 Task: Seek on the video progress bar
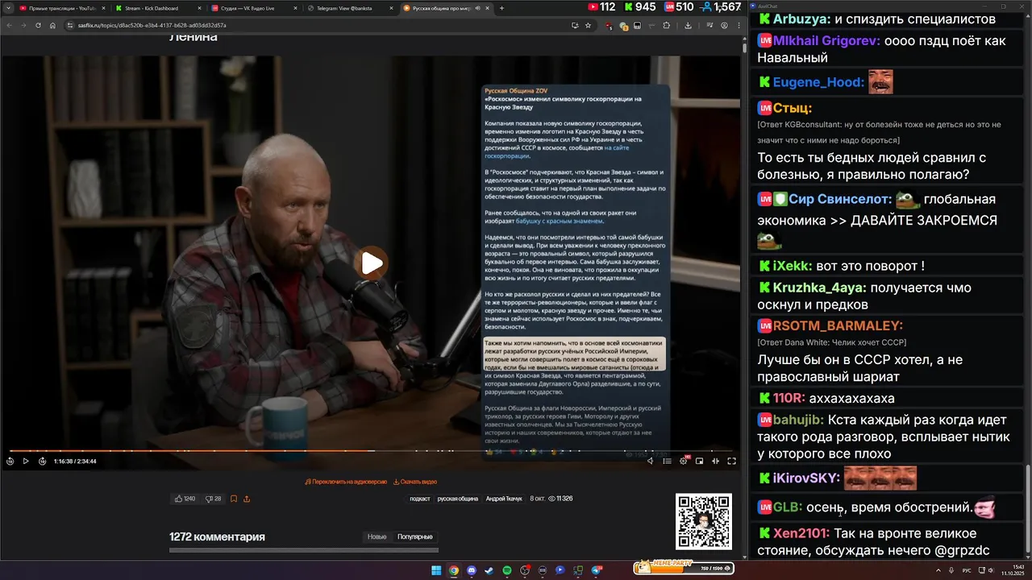[371, 451]
